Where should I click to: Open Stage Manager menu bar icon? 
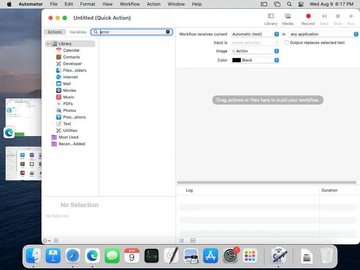pyautogui.click(x=264, y=4)
